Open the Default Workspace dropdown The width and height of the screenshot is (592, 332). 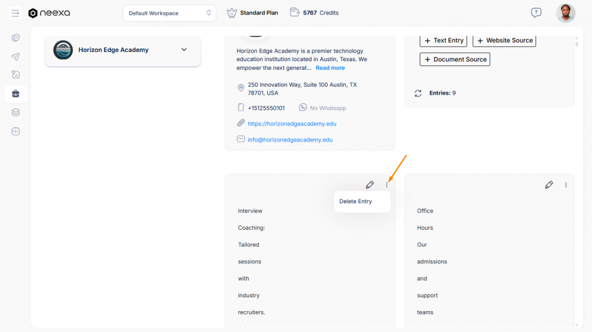169,13
